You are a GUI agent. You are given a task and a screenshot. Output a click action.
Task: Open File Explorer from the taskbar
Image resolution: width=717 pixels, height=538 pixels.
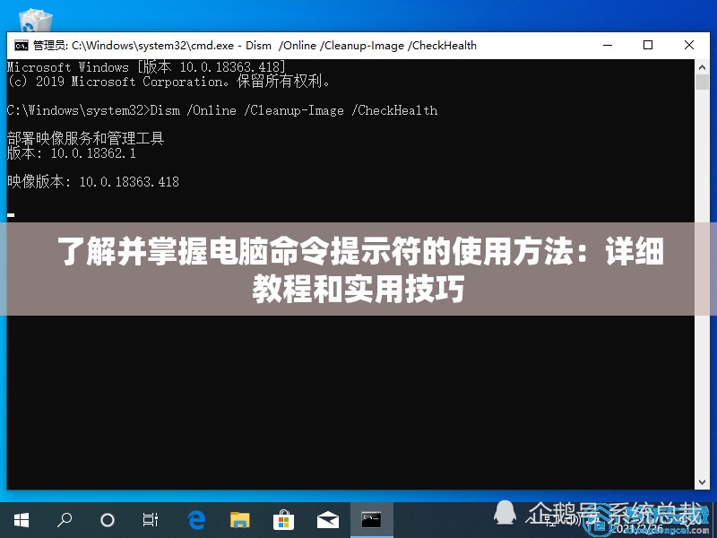coord(239,520)
